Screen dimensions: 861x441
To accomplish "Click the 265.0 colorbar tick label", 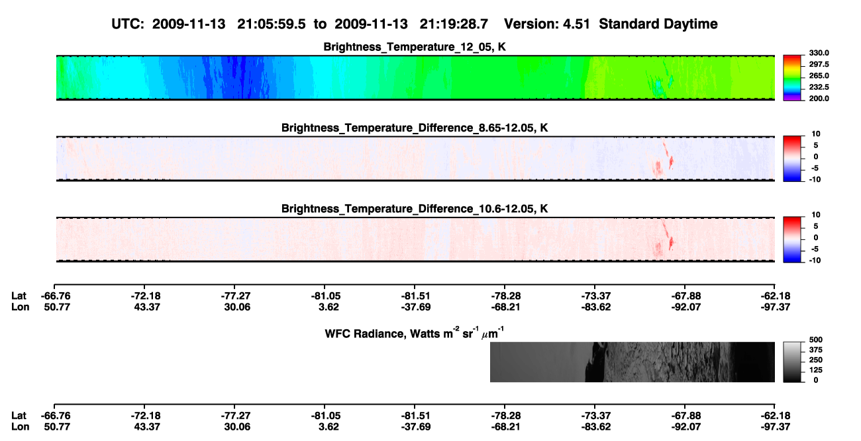I will pyautogui.click(x=818, y=75).
